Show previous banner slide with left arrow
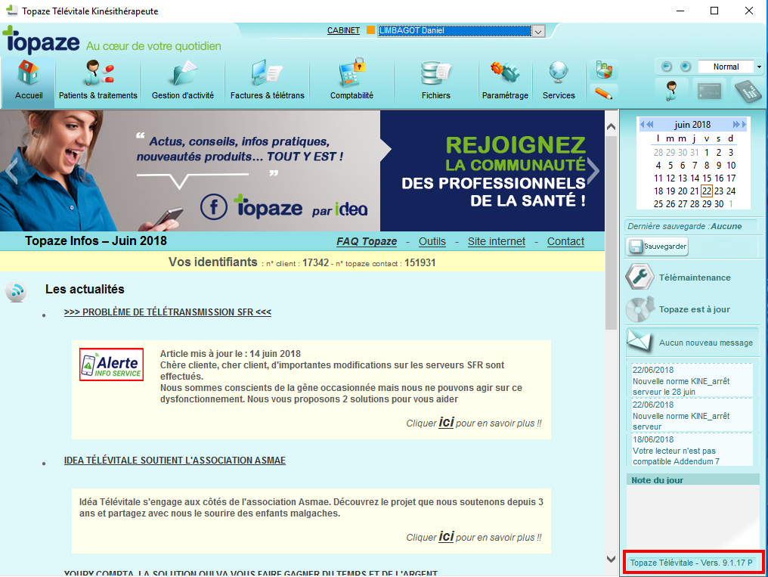768x577 pixels. [11, 171]
